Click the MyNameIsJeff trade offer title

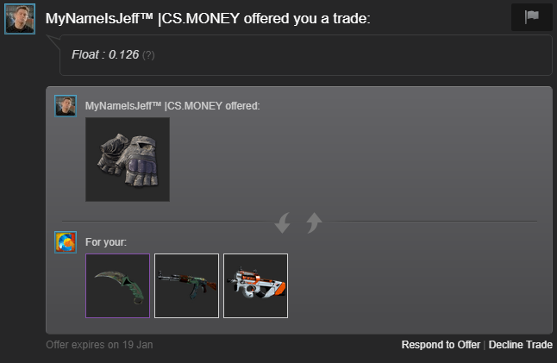click(208, 18)
